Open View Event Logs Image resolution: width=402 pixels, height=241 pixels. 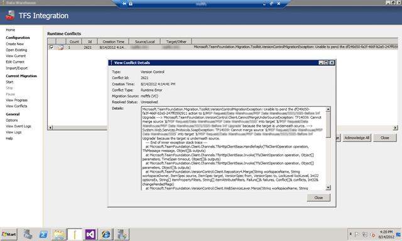[18, 126]
